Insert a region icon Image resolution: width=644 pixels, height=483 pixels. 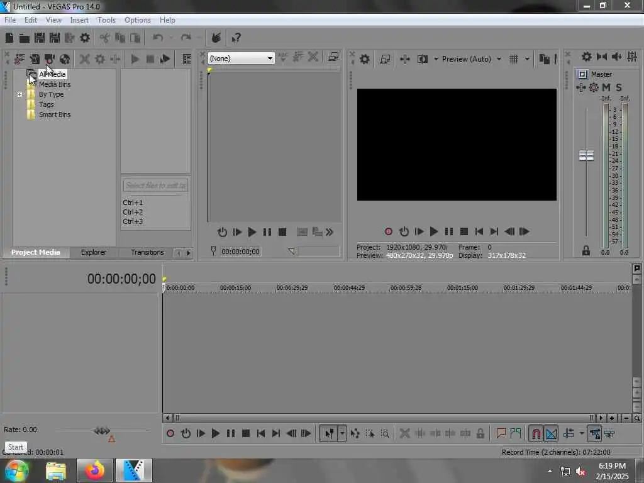pos(516,433)
